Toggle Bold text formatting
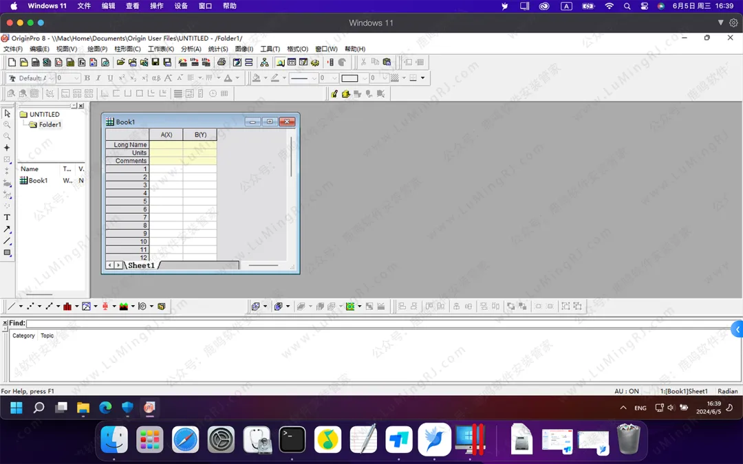The height and width of the screenshot is (464, 743). (87, 78)
